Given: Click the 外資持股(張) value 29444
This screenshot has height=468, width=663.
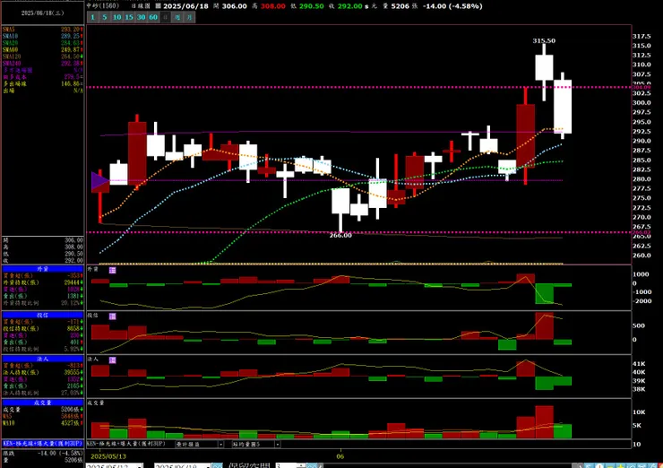Looking at the screenshot, I should (72, 282).
